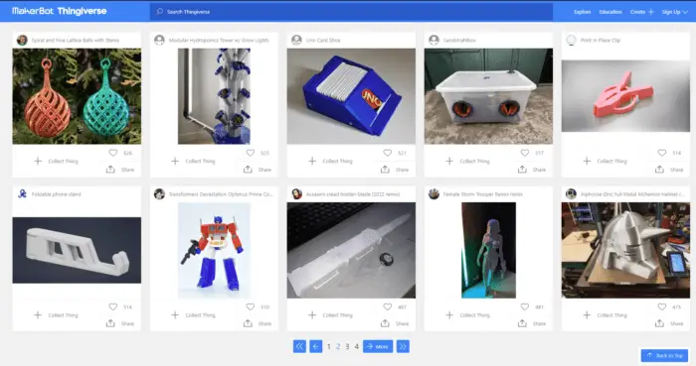
Task: Go to page 3 of results
Action: pos(347,346)
